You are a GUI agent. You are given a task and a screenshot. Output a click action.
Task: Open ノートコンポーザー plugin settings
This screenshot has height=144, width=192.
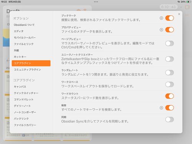click(31, 113)
